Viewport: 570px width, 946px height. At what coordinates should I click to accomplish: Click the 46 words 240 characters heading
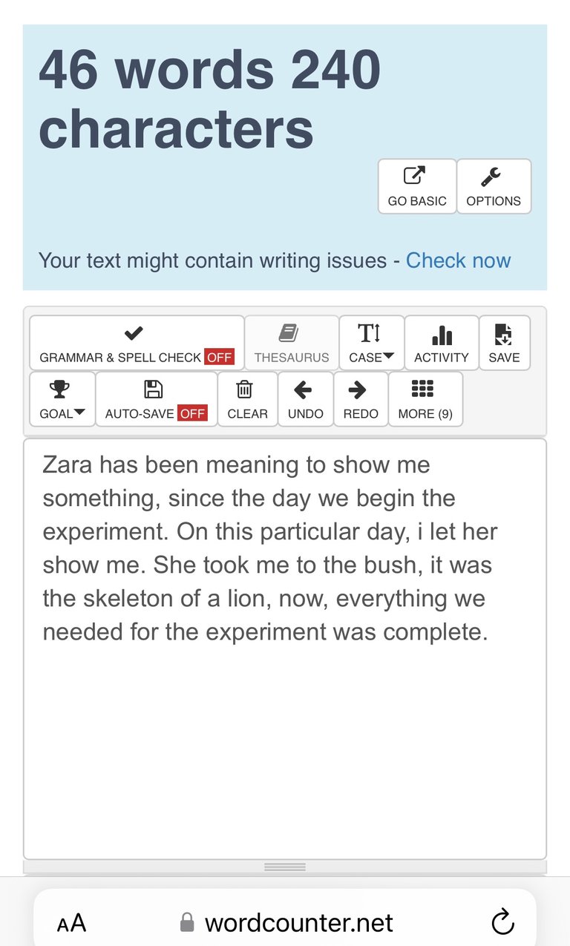pos(210,99)
